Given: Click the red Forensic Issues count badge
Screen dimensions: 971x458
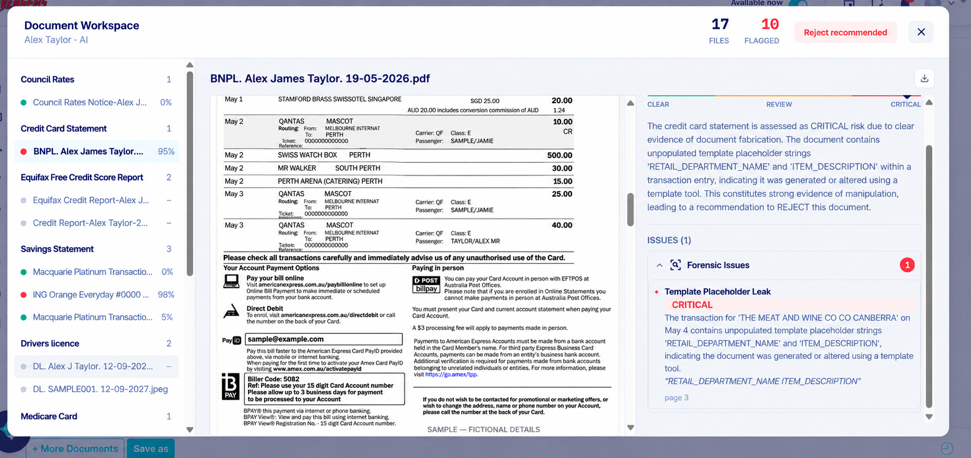Looking at the screenshot, I should 907,265.
